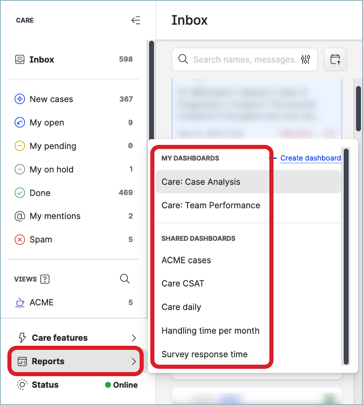Select the ACME view
This screenshot has height=405, width=363.
click(41, 303)
